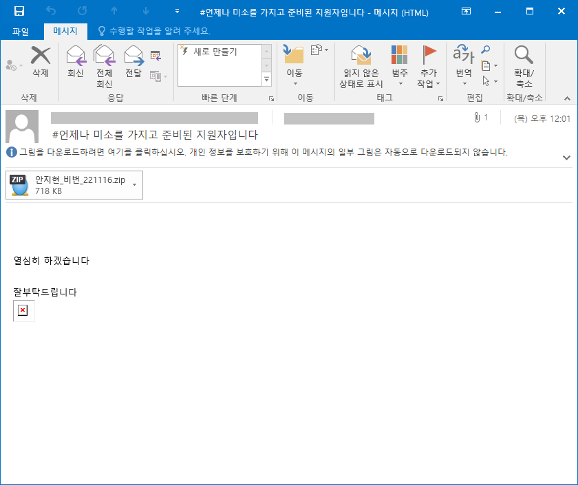578x485 pixels.
Task: Collapse the ribbon with the up chevron
Action: (567, 98)
